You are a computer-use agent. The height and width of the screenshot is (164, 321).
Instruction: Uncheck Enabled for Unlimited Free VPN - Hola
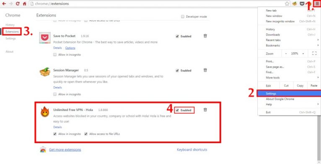(x=177, y=110)
